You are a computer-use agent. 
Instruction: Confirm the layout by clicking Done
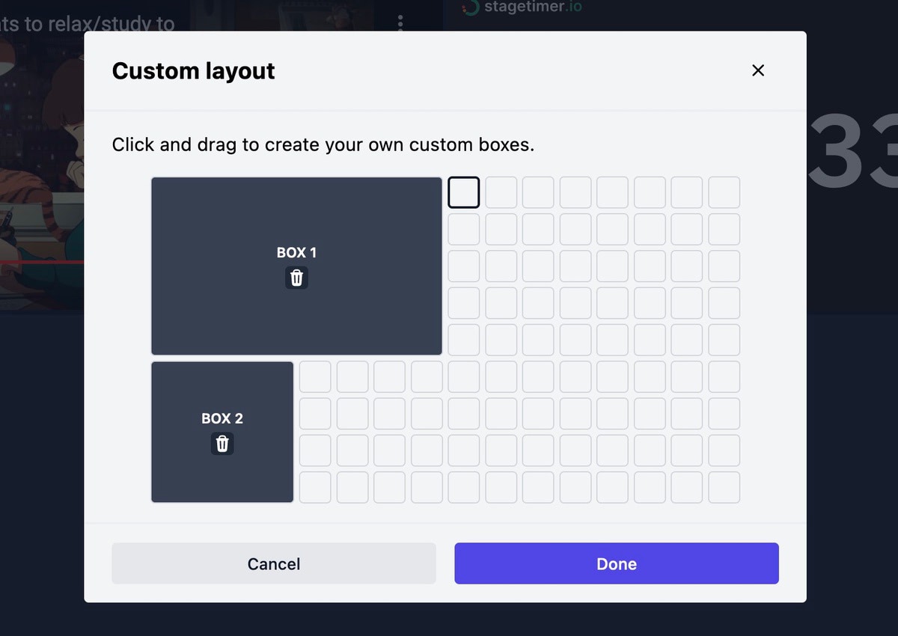coord(616,563)
